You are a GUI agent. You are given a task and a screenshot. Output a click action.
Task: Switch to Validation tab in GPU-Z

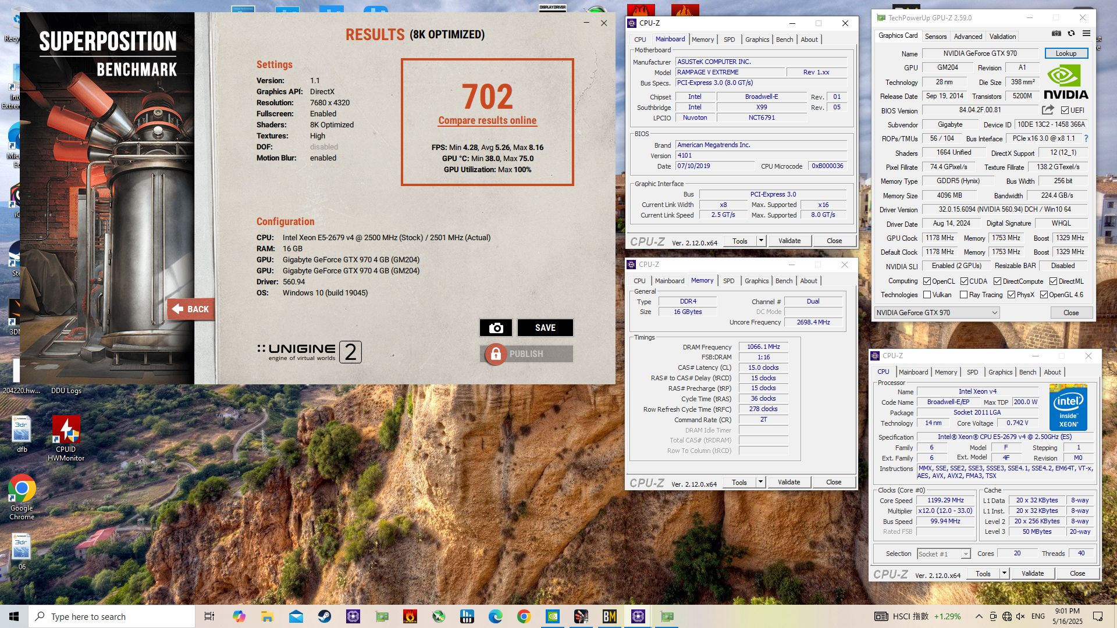[1002, 36]
